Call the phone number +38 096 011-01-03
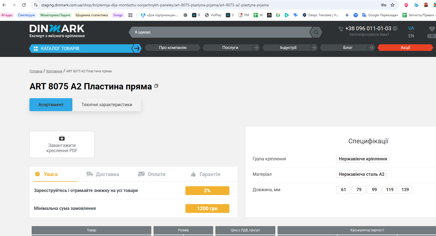 click(x=368, y=28)
